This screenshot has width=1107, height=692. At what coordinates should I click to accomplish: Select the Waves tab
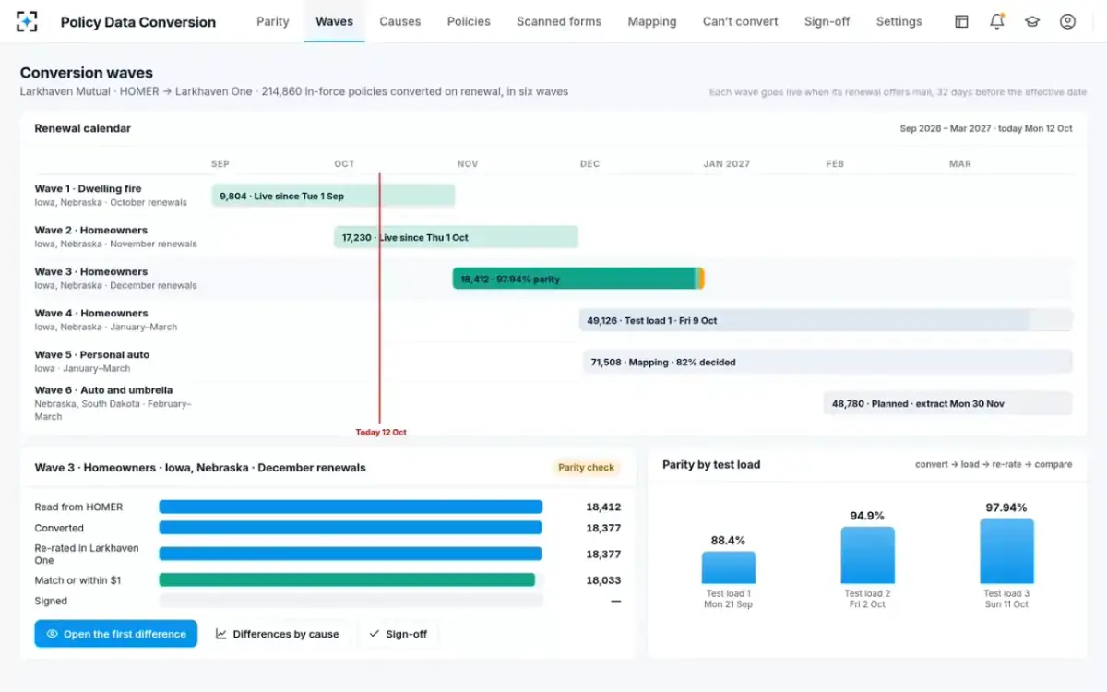pos(334,21)
